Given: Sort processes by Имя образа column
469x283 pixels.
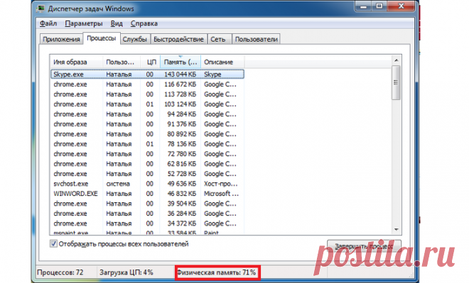Looking at the screenshot, I should tap(76, 62).
